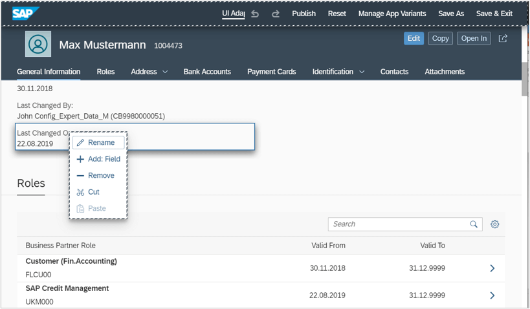Select Rename in the context menu
This screenshot has width=530, height=309.
click(98, 142)
